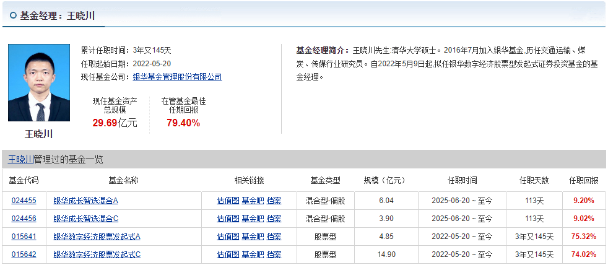608x265 pixels.
Task: Open 银华数字经济股票发起式C fund page
Action: pos(97,254)
